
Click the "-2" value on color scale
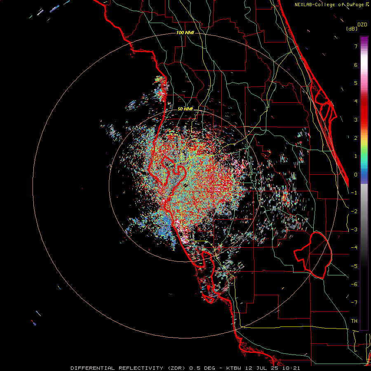coord(354,211)
